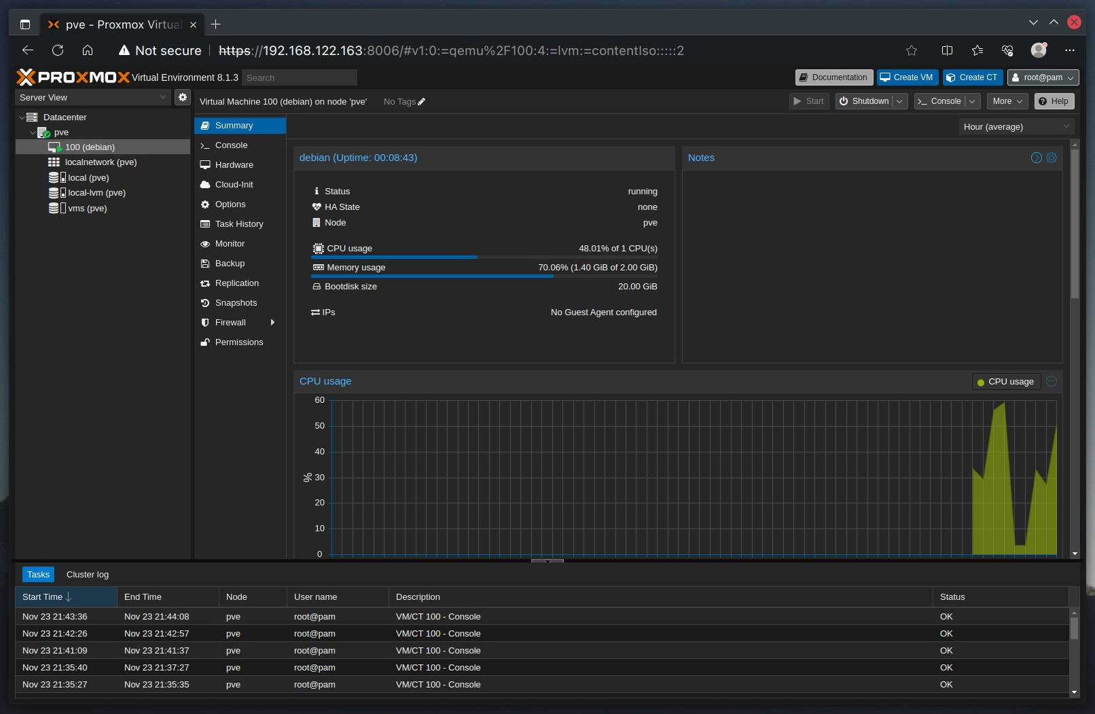The image size is (1095, 714).
Task: Open browser three-dot menu
Action: [x=1070, y=50]
